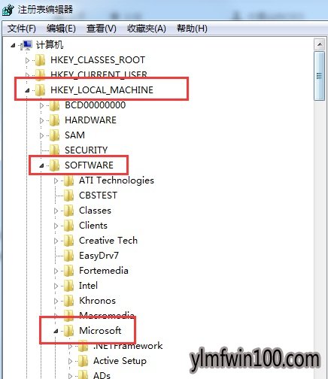Expand the Active Setup key
This screenshot has width=328, height=379.
pyautogui.click(x=70, y=361)
